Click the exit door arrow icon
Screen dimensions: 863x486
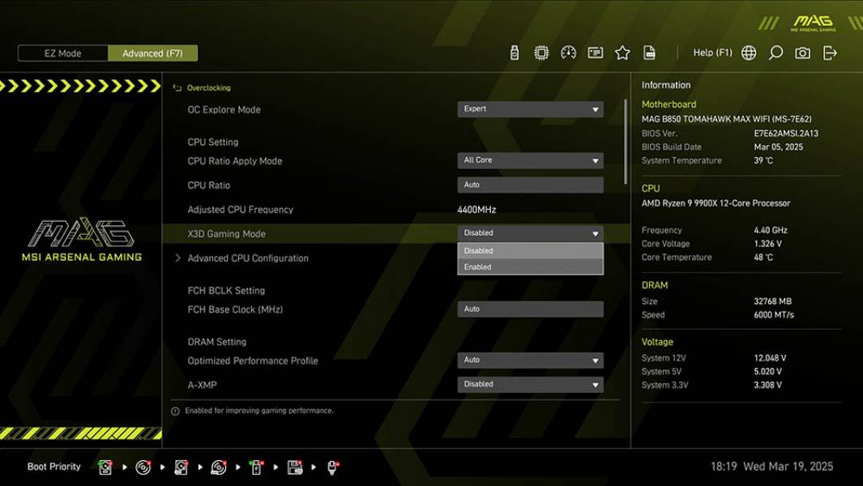830,53
